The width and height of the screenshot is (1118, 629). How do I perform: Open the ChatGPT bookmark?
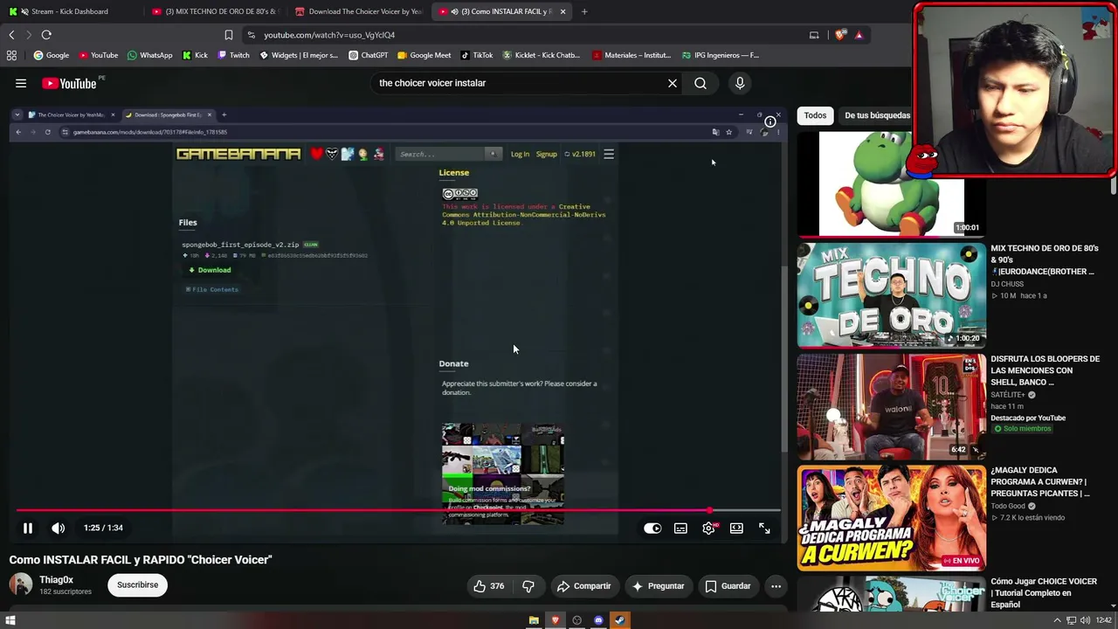(368, 55)
